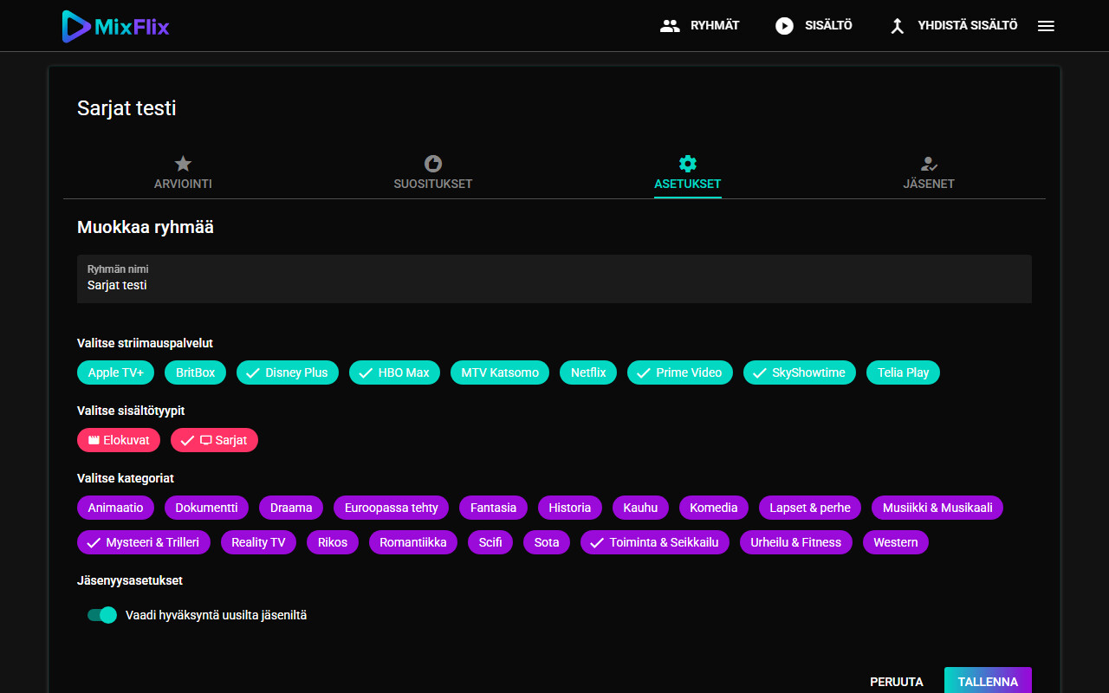Deselect the SkyShowtime chip
This screenshot has width=1109, height=693.
pyautogui.click(x=800, y=372)
